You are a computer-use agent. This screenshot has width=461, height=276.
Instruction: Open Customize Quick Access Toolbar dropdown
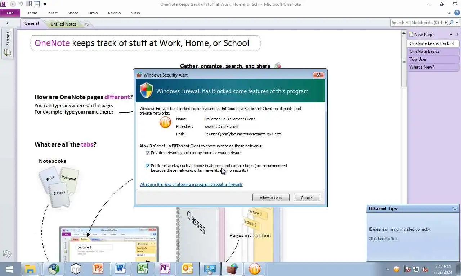45,4
